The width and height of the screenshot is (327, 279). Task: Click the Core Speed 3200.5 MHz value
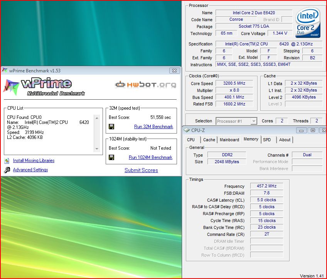234,83
